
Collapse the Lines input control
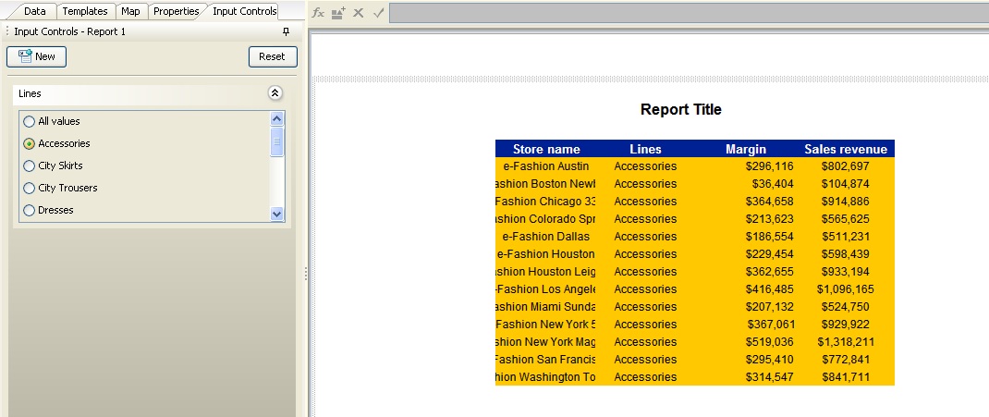coord(275,93)
